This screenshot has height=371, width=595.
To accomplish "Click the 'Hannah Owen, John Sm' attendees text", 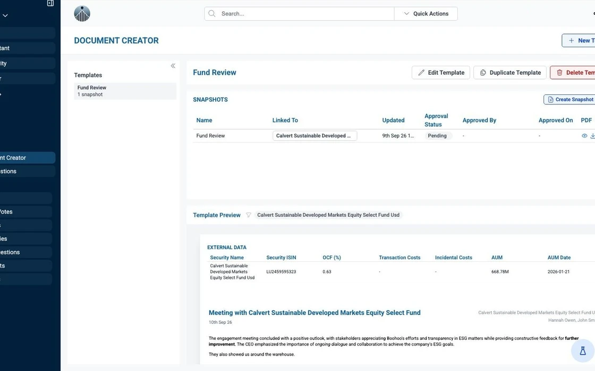I will (572, 320).
